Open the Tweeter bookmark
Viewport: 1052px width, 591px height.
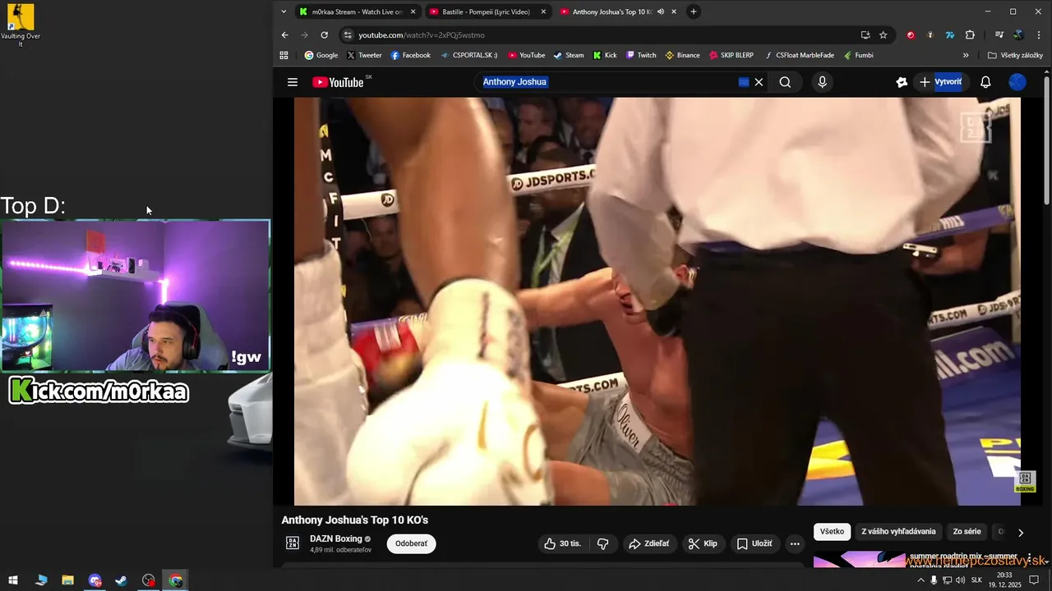(x=364, y=55)
